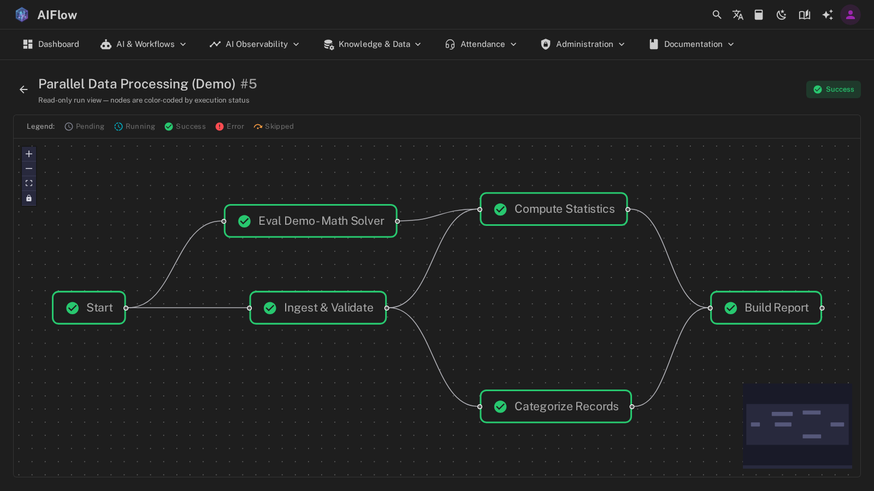
Task: Select the Compute Statistics node
Action: point(554,209)
